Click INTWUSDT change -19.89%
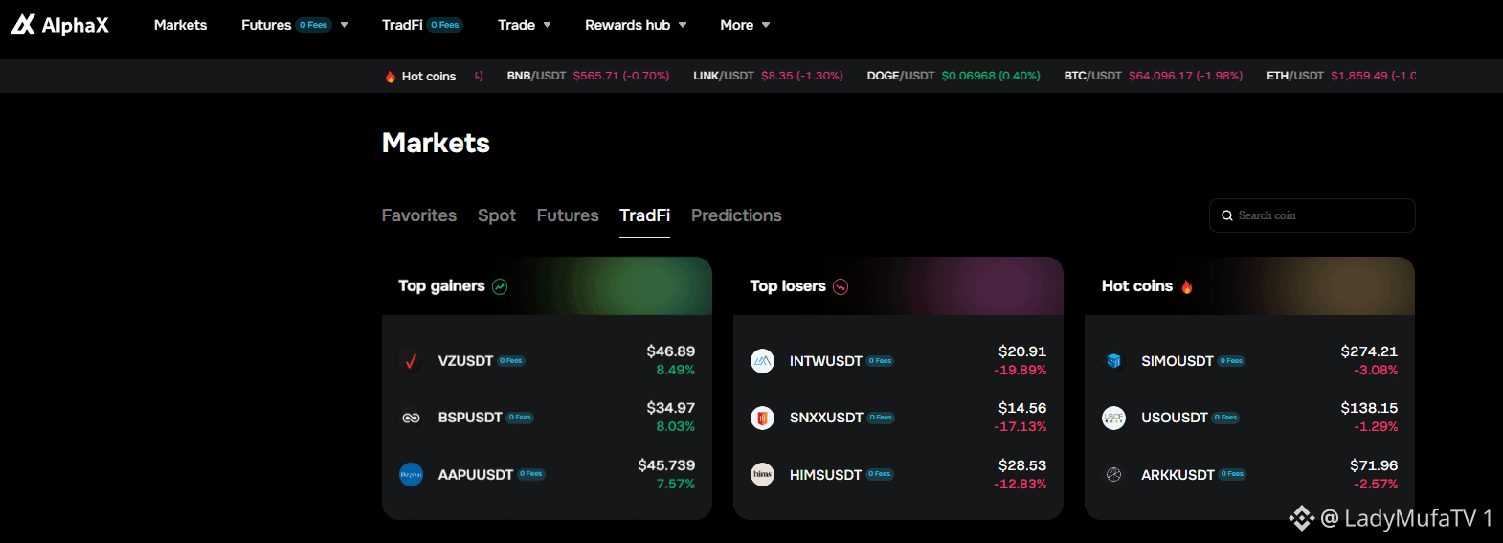Image resolution: width=1503 pixels, height=543 pixels. coord(1020,370)
